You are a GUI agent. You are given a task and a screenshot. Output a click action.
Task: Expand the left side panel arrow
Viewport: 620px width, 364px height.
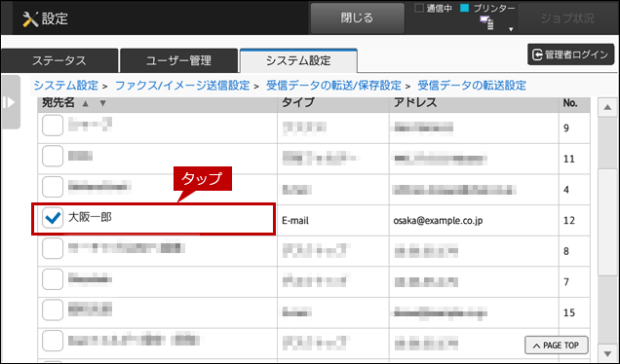pos(11,102)
